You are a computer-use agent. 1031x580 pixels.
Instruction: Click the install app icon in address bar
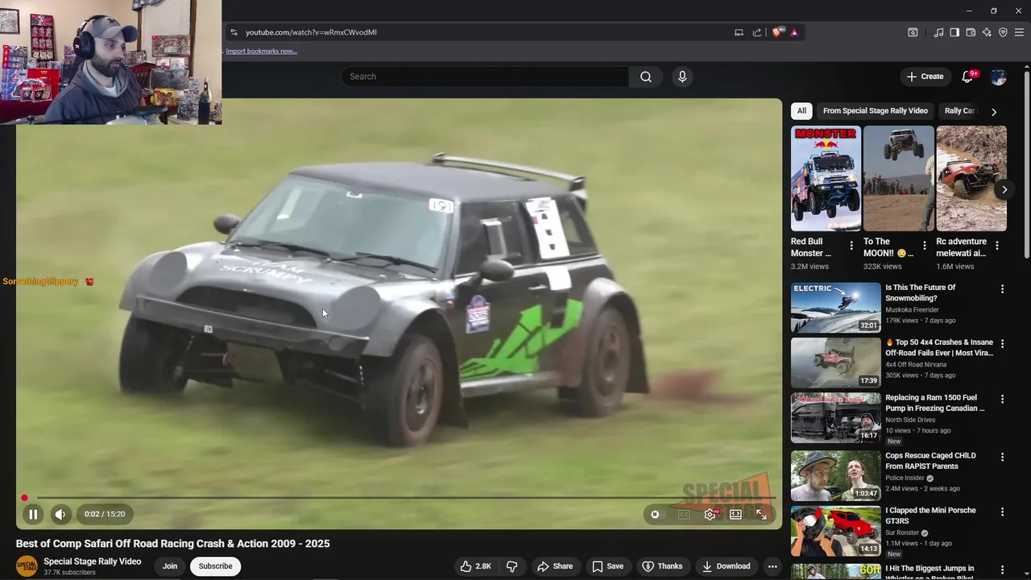click(739, 32)
